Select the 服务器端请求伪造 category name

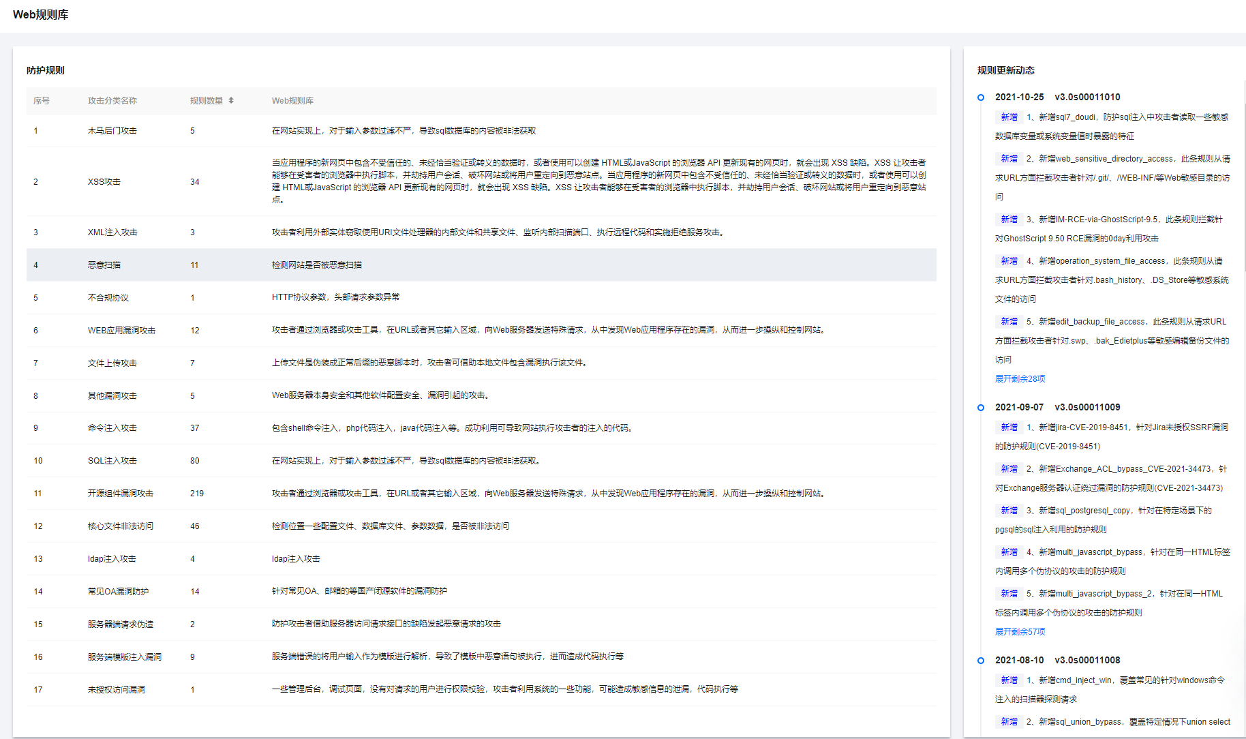click(x=121, y=624)
